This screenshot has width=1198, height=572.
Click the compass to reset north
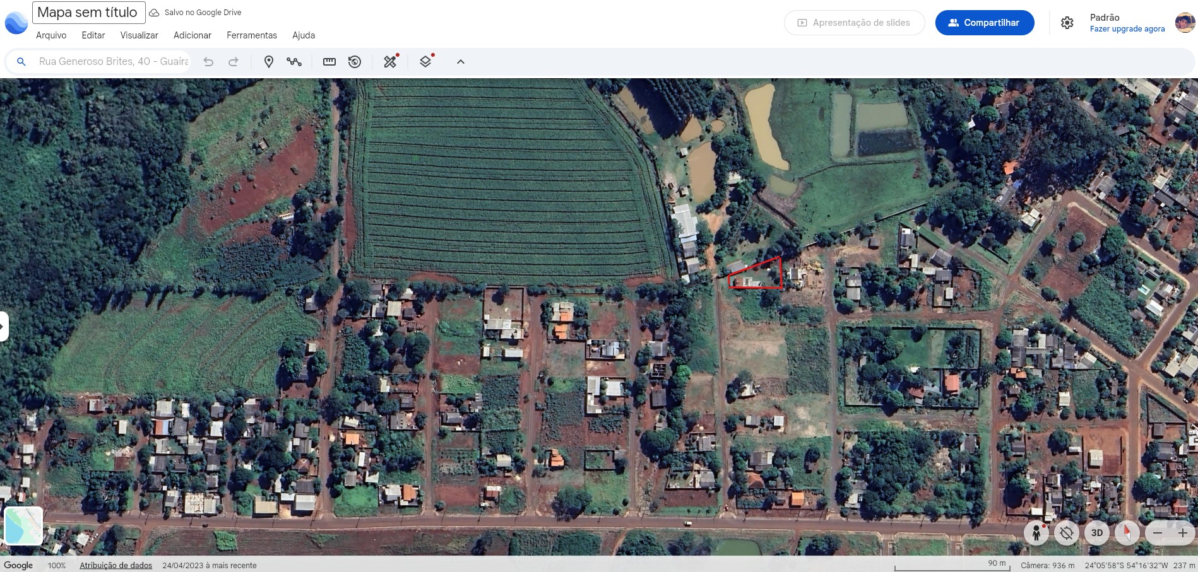(x=1127, y=533)
